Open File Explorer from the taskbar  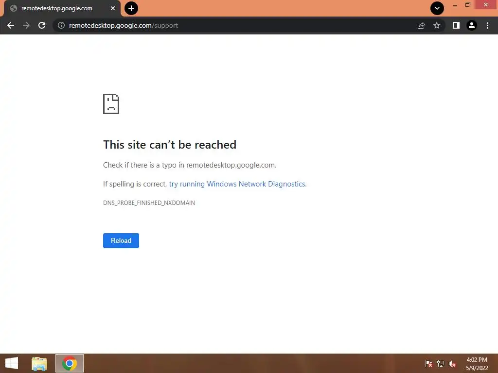[x=39, y=363]
